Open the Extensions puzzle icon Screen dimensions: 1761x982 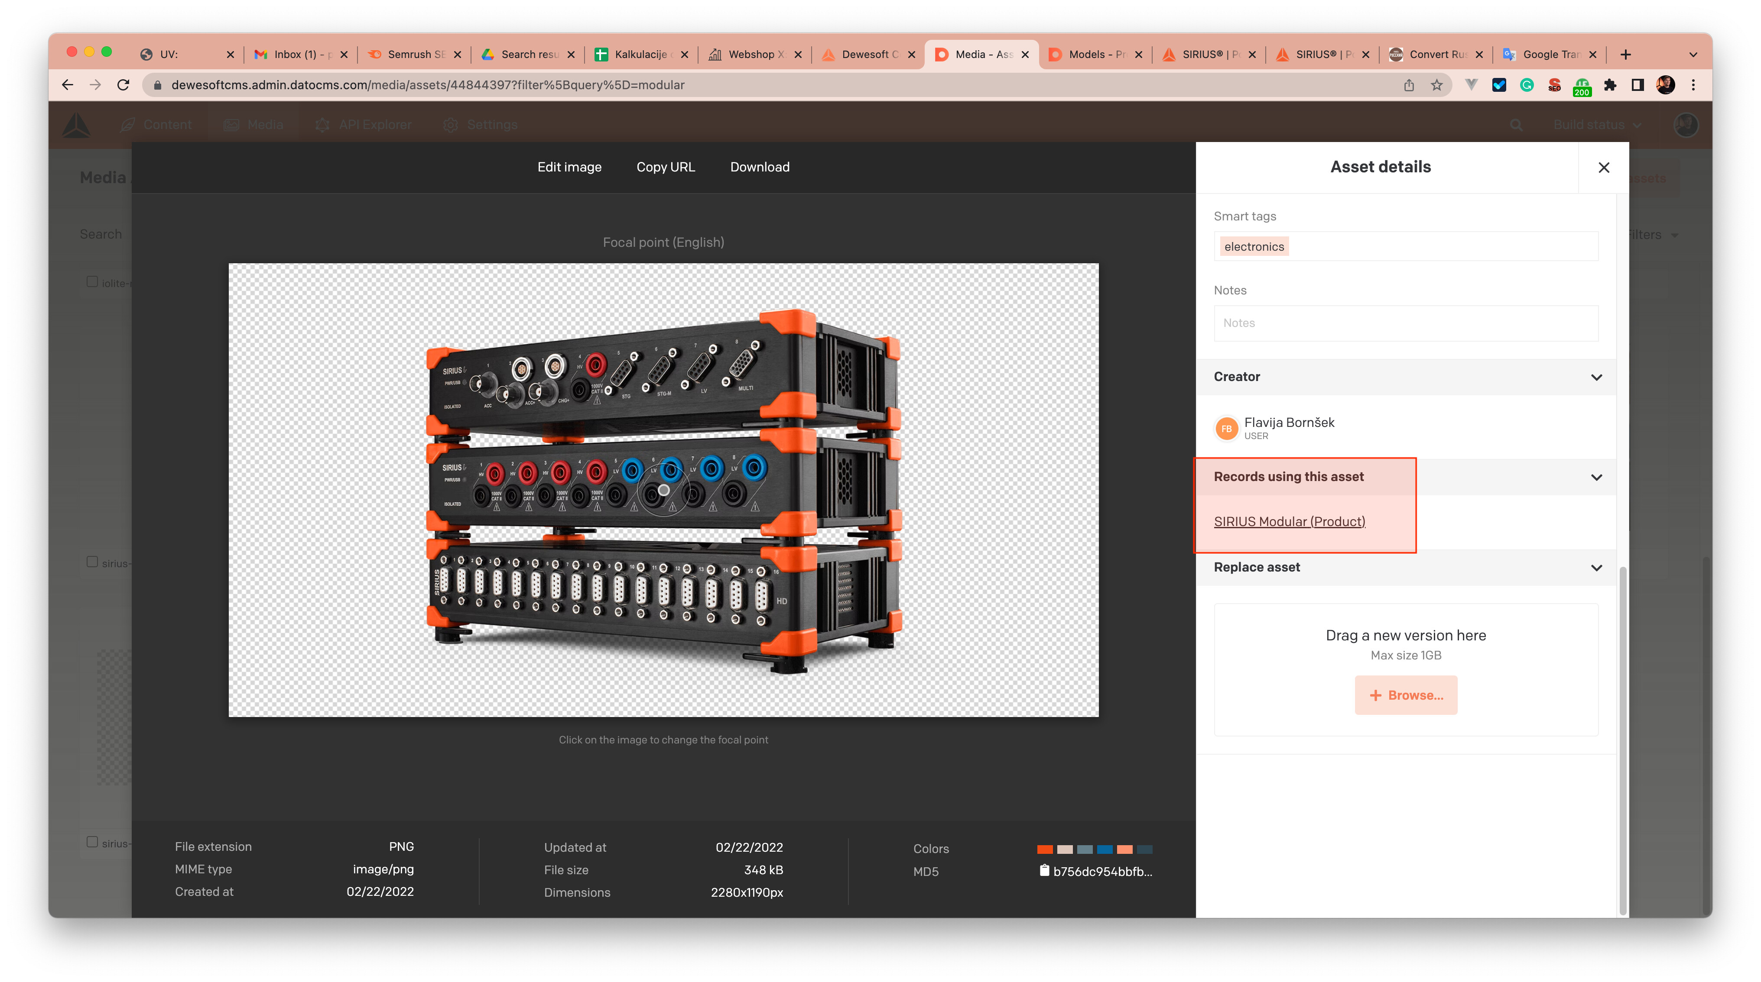click(x=1610, y=85)
